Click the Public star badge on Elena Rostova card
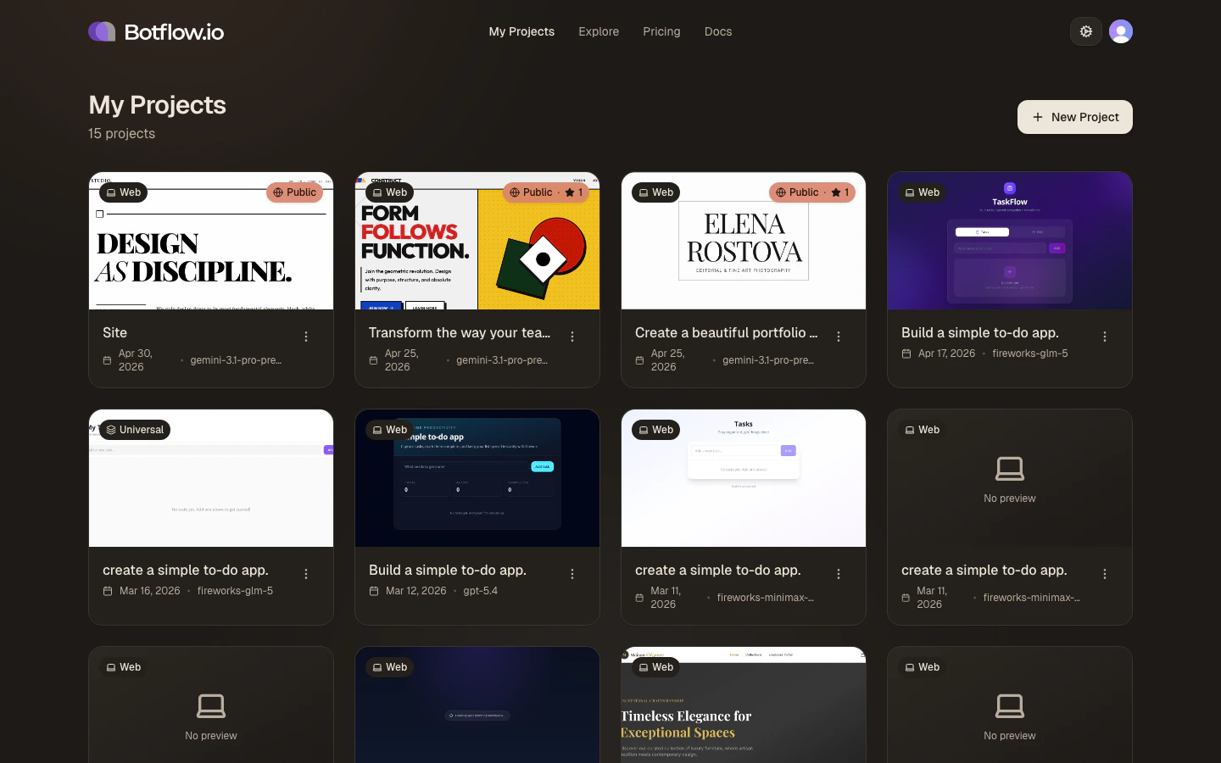Viewport: 1221px width, 763px height. click(x=812, y=192)
